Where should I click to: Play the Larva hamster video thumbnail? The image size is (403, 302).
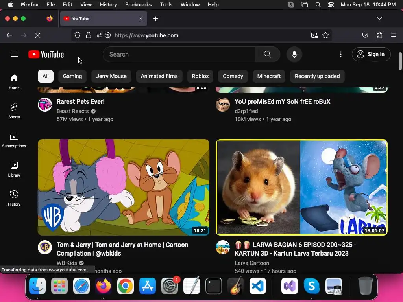[x=301, y=187]
